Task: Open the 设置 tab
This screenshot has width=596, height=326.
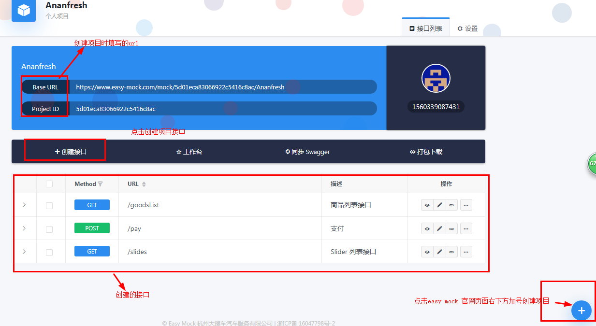Action: 467,28
